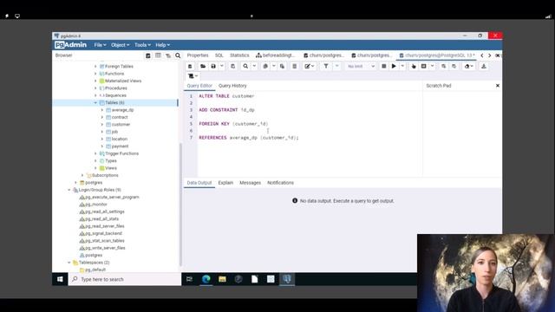Viewport: 555px width, 312px height.
Task: Open the Save File dropdown arrow
Action: click(222, 66)
